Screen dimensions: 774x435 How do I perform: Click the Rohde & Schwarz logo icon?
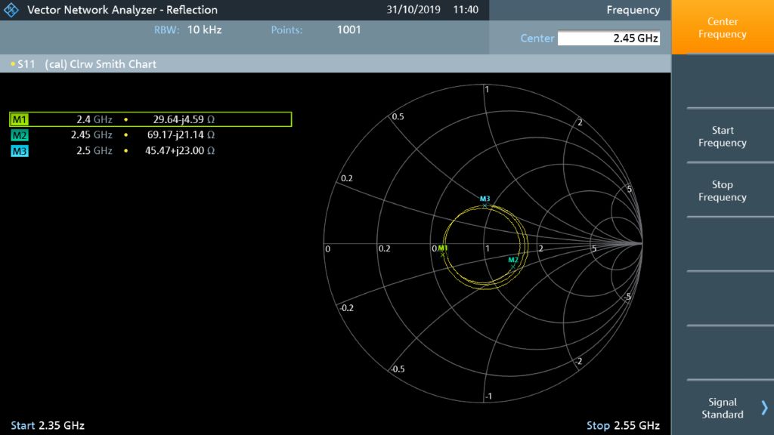11,10
